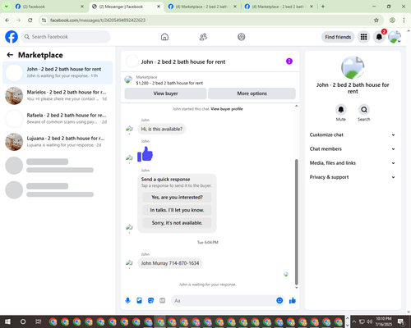The height and width of the screenshot is (328, 411).
Task: Expand the Privacy & support section
Action: point(353,177)
